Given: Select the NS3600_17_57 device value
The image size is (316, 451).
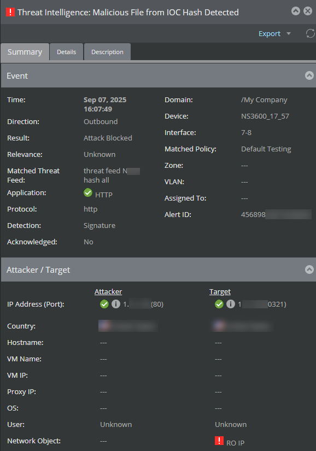Looking at the screenshot, I should [x=265, y=116].
